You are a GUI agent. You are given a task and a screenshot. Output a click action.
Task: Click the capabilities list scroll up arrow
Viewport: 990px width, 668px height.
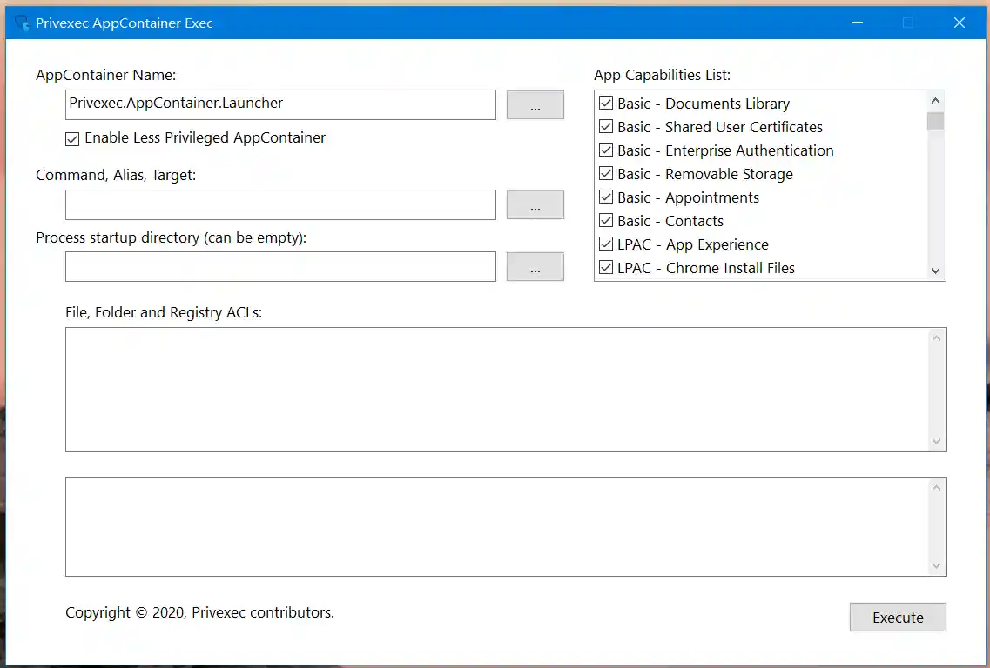(x=935, y=99)
